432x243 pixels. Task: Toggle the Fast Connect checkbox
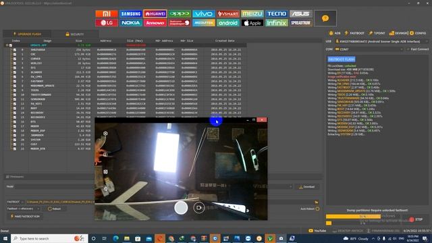(408, 49)
